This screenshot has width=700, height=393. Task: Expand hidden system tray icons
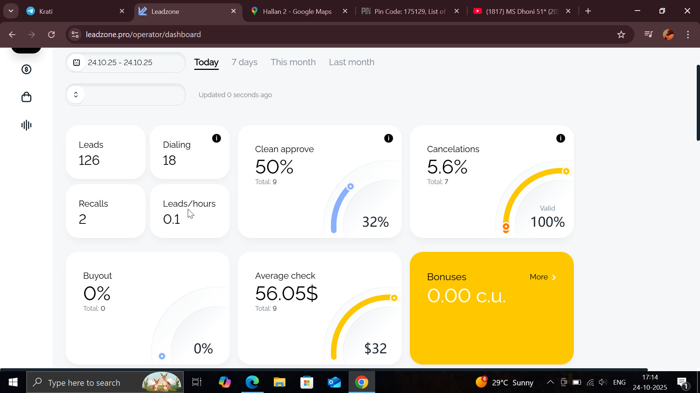(551, 382)
